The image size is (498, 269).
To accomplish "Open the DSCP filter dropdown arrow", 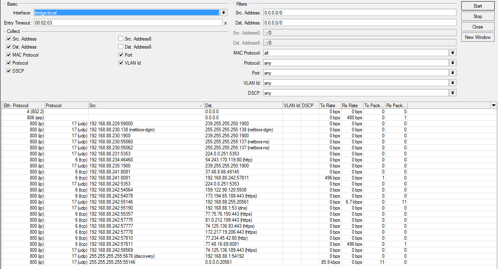I will point(453,93).
